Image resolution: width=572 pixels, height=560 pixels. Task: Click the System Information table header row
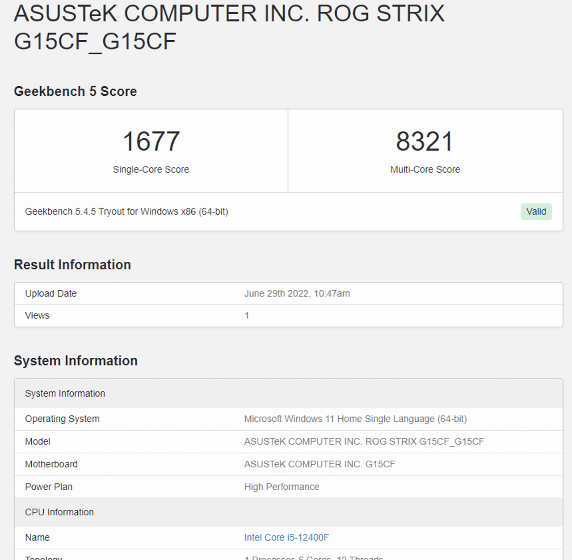[289, 394]
